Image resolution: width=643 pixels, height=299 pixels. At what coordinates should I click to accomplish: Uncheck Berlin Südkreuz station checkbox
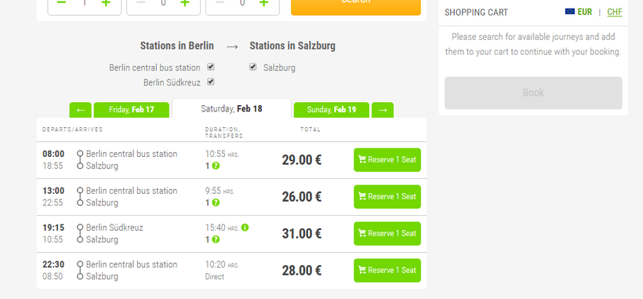[211, 82]
